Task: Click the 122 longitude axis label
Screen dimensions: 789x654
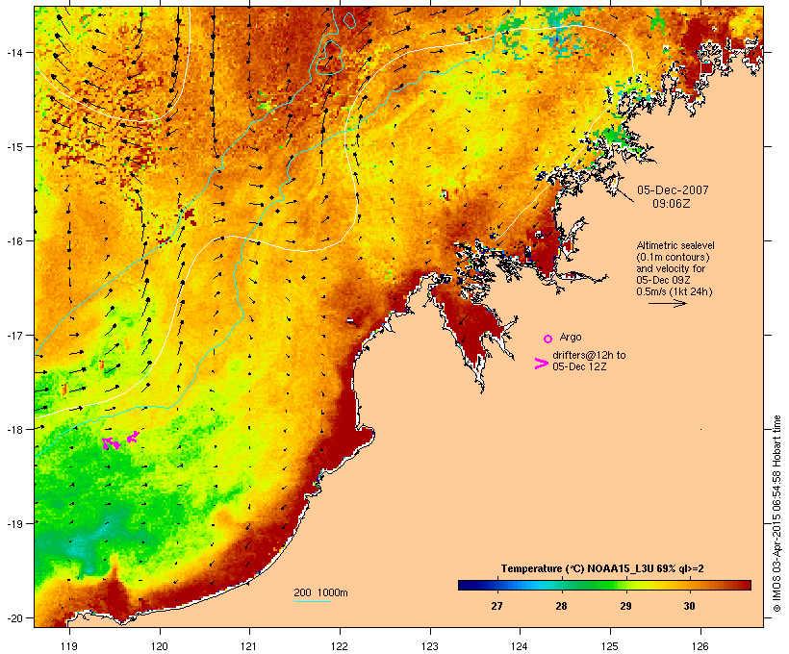Action: pos(340,646)
